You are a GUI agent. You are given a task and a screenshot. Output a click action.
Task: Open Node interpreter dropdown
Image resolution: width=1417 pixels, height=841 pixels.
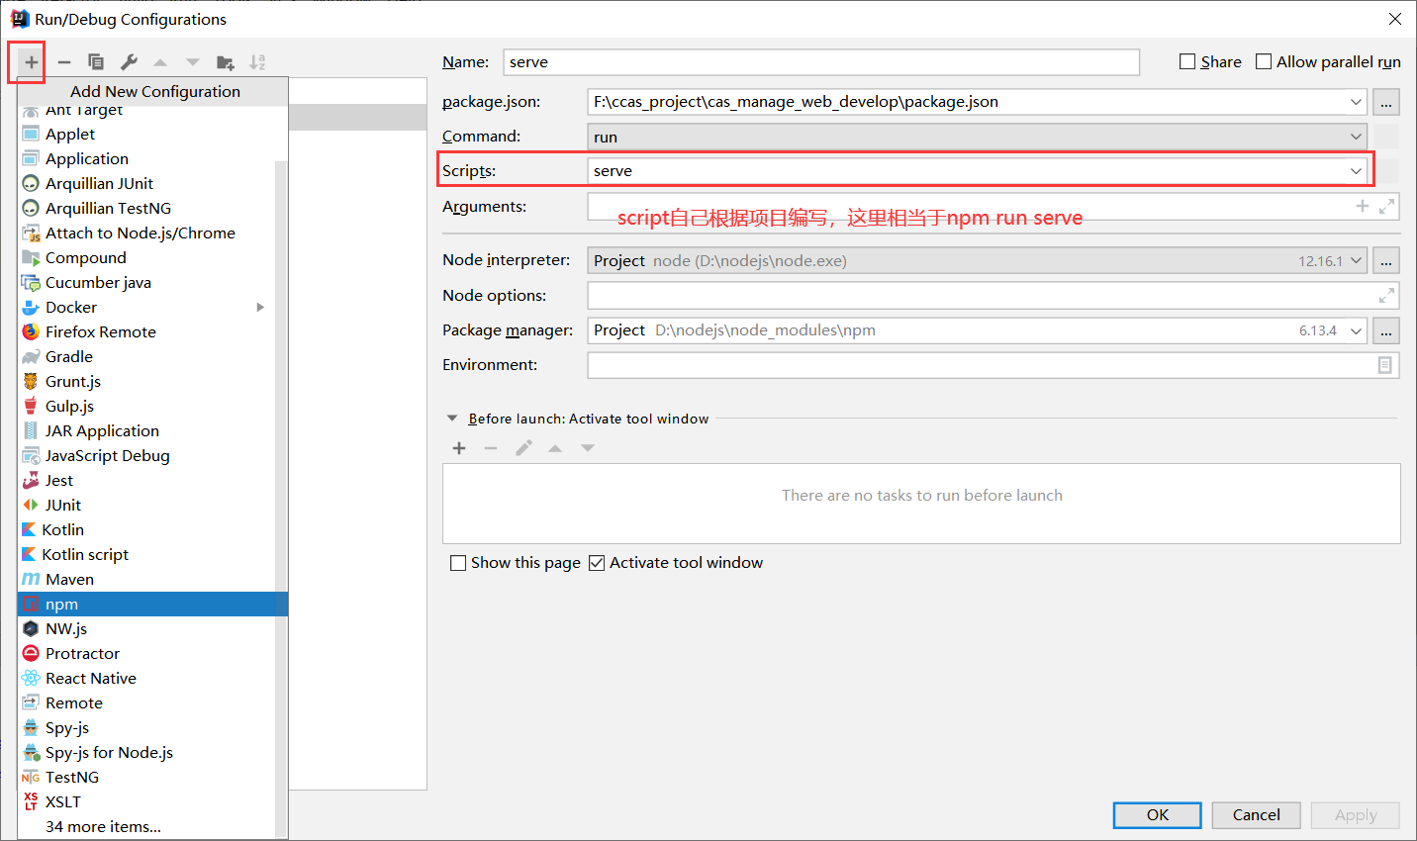[x=1356, y=261]
